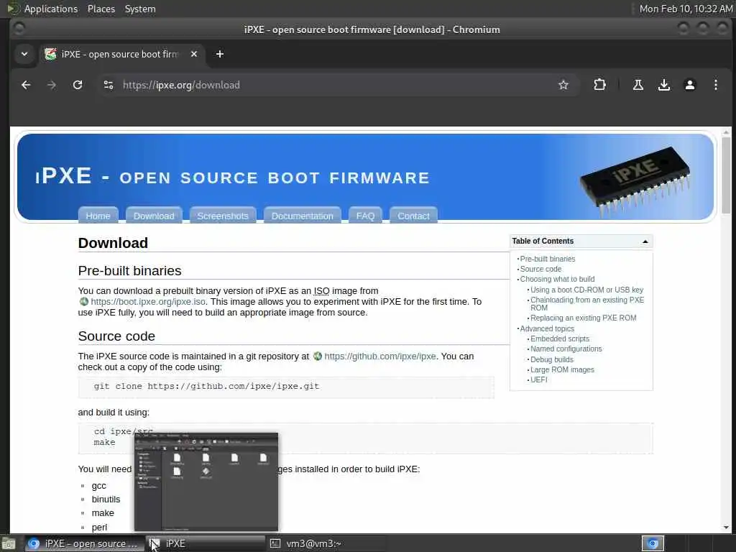This screenshot has height=552, width=736.
Task: Jump to Pre-built binaries in contents
Action: click(x=547, y=259)
